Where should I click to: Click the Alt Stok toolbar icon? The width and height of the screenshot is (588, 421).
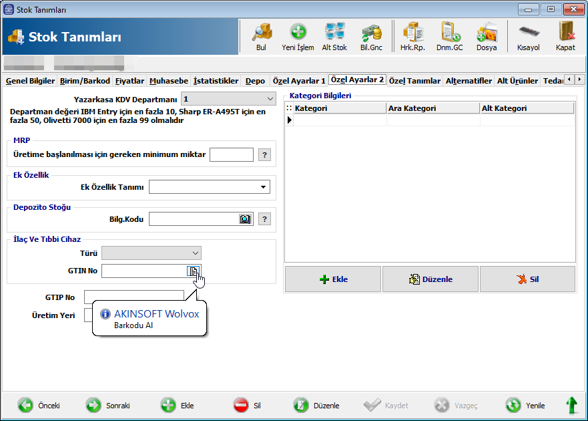334,36
